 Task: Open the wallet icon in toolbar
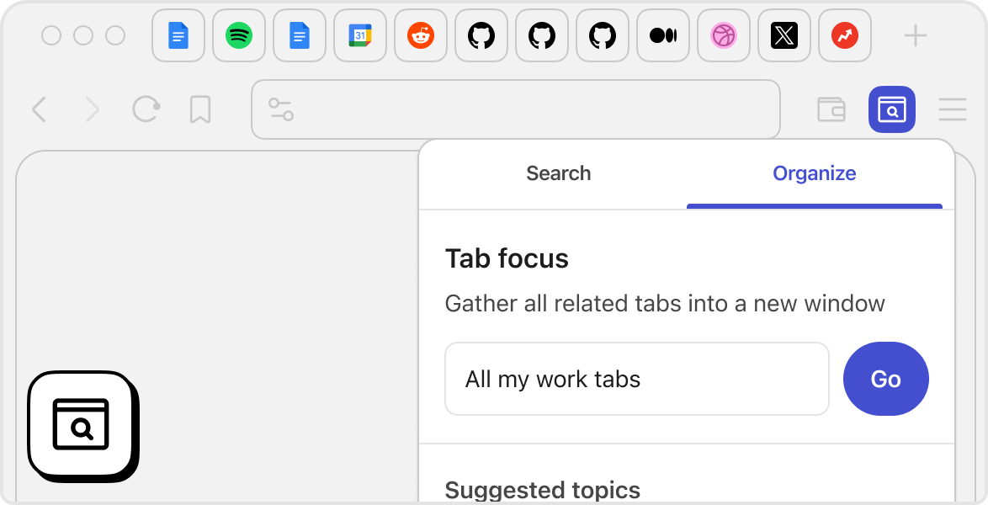(831, 109)
